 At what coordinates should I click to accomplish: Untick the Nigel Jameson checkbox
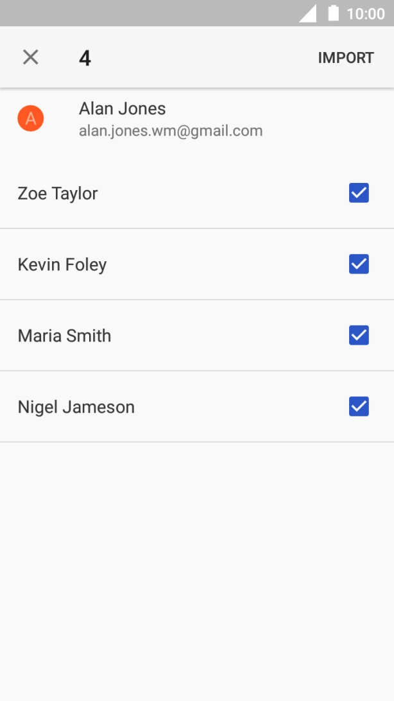point(359,406)
